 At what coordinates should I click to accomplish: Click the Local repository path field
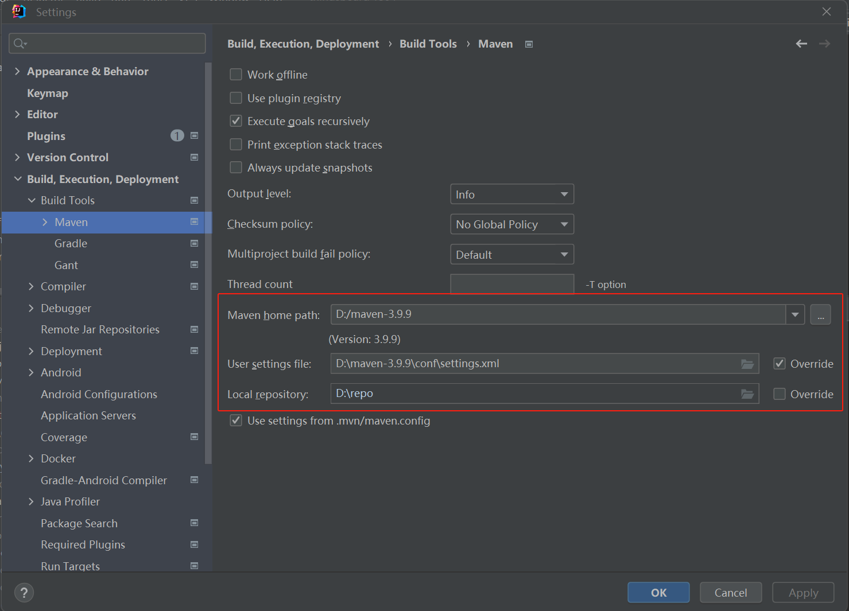tap(545, 394)
